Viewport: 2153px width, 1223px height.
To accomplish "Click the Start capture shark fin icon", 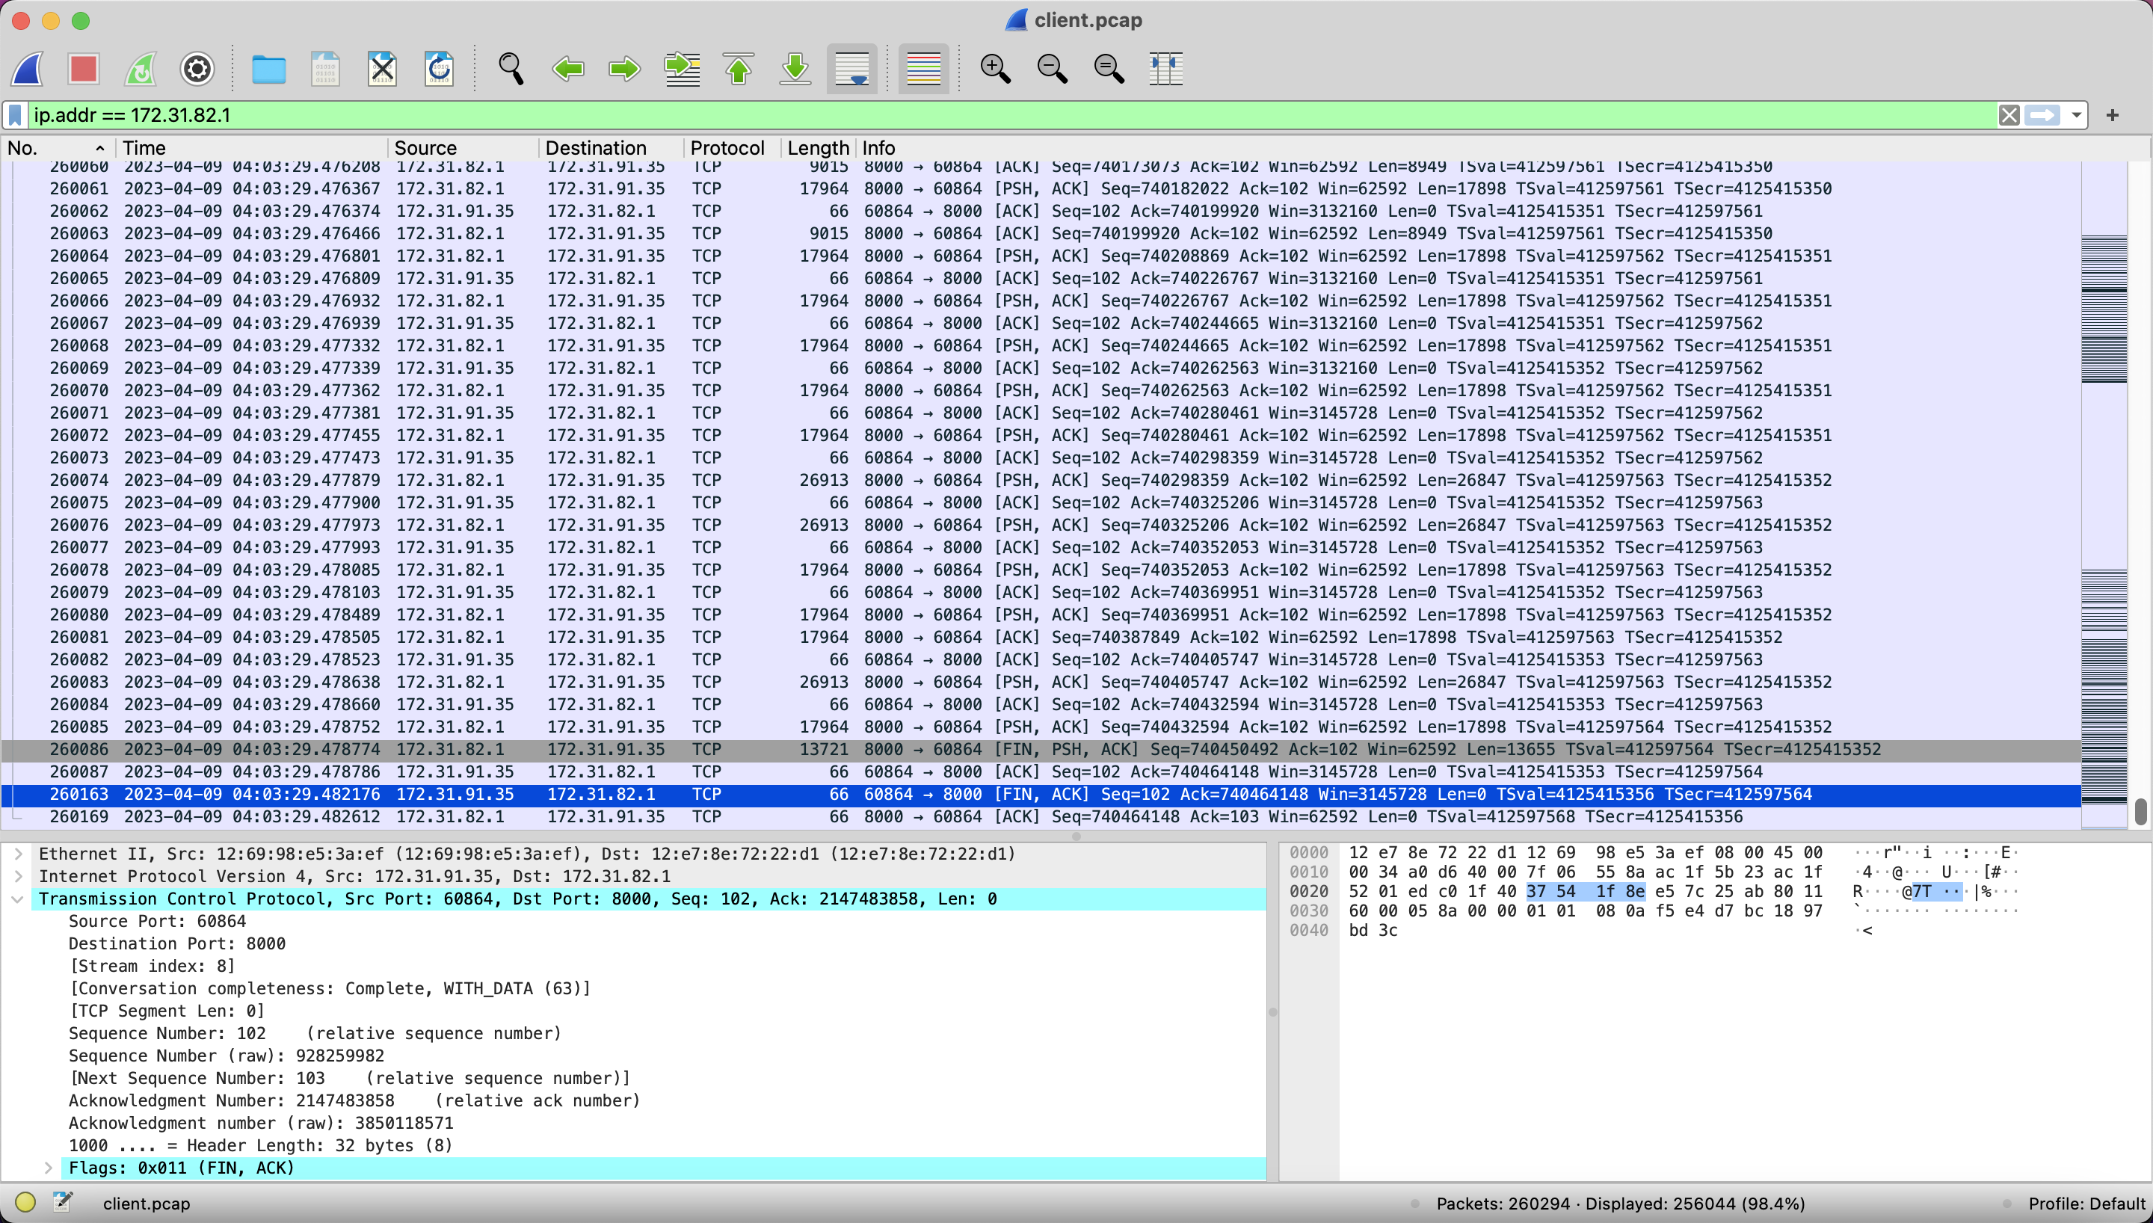I will click(28, 69).
